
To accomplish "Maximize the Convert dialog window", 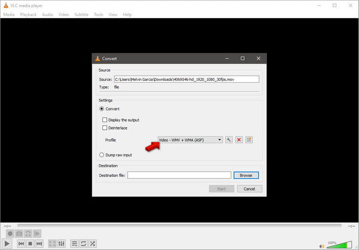I will tap(242, 59).
